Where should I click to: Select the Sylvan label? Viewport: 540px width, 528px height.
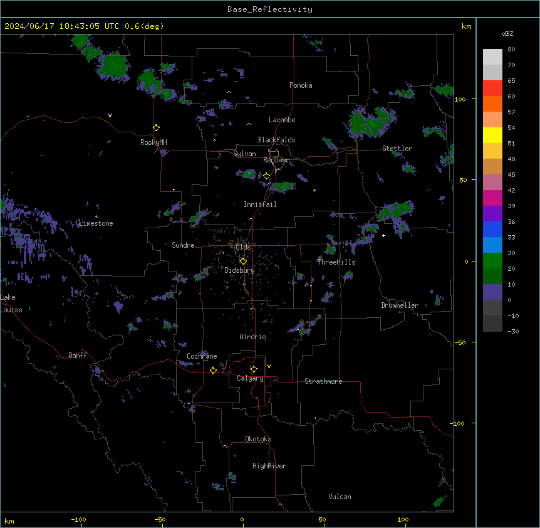(244, 154)
